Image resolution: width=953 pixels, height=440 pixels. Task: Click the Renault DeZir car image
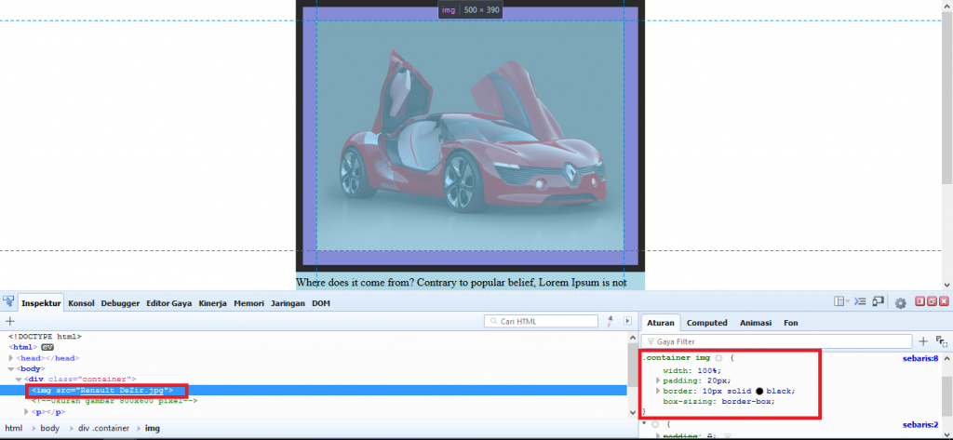tap(470, 136)
